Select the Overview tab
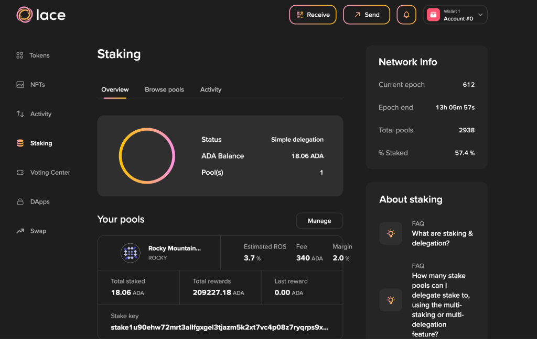The width and height of the screenshot is (537, 339). [115, 89]
